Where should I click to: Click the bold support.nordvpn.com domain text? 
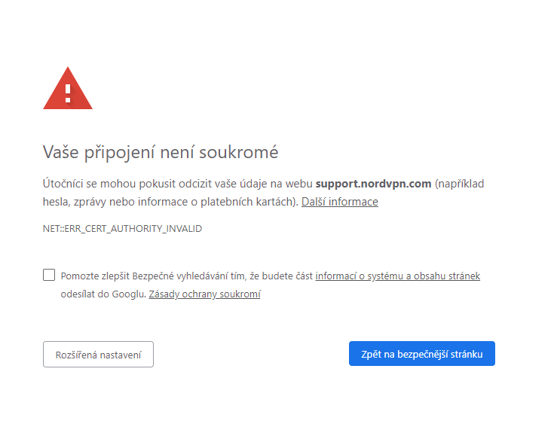[373, 183]
